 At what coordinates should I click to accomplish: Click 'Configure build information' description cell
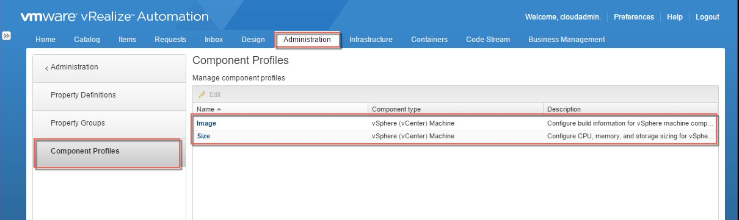[x=630, y=123]
